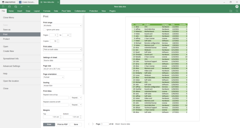Open the Page orientation dropdown
This screenshot has height=128, width=240.
click(53, 77)
